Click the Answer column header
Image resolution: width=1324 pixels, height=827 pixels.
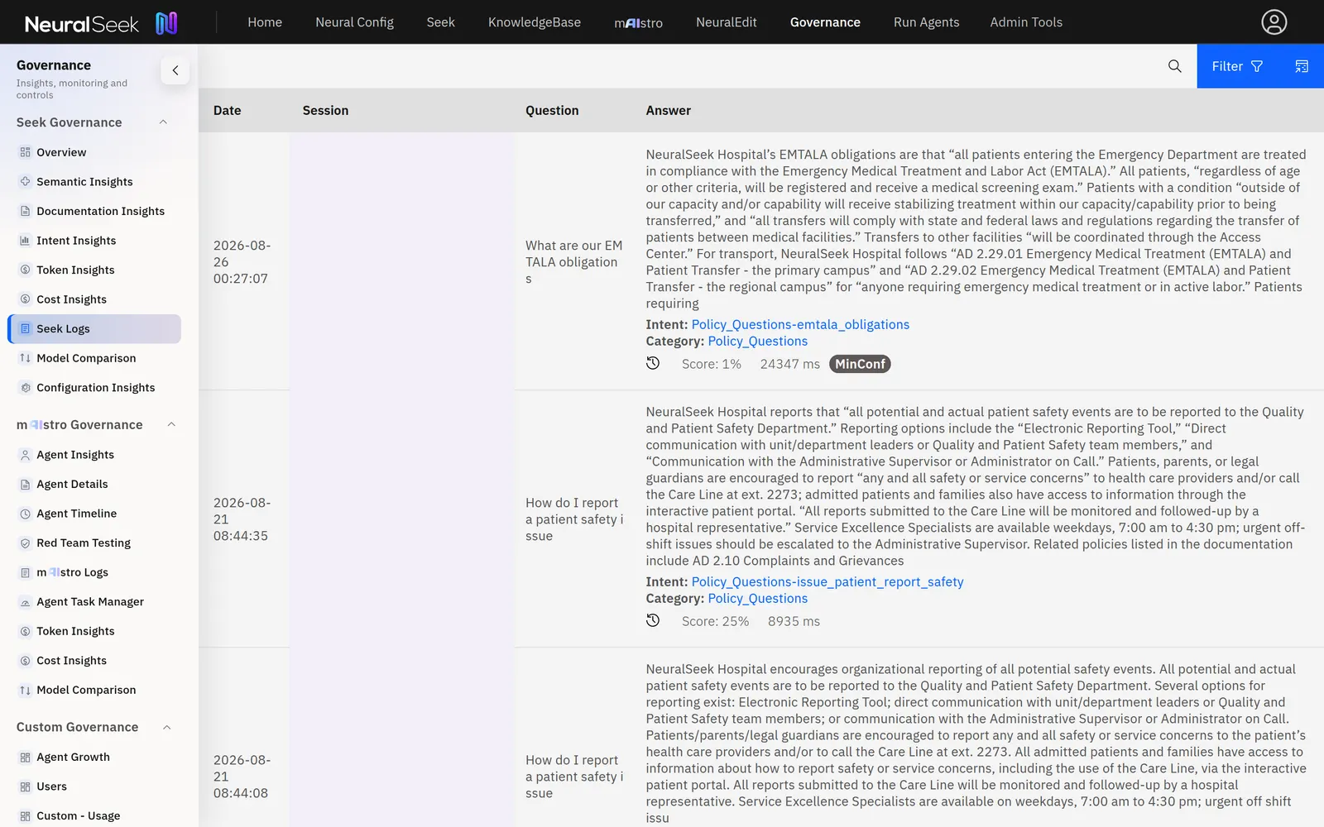[669, 111]
